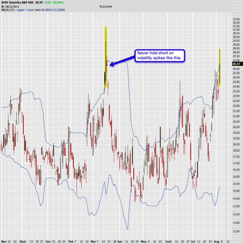Image resolution: width=243 pixels, height=244 pixels.
Task: Click the "Aug" month label on time axis
Action: click(216, 242)
